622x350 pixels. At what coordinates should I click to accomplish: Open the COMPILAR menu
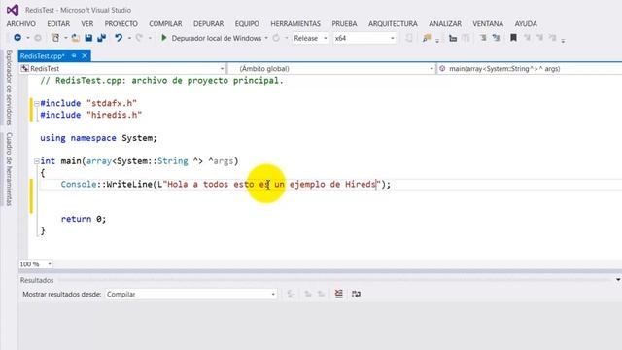coord(165,23)
